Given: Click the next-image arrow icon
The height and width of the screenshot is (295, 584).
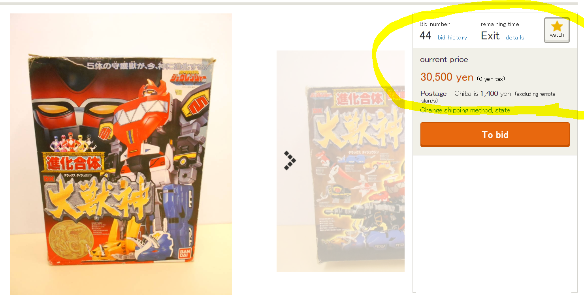Looking at the screenshot, I should tap(290, 160).
